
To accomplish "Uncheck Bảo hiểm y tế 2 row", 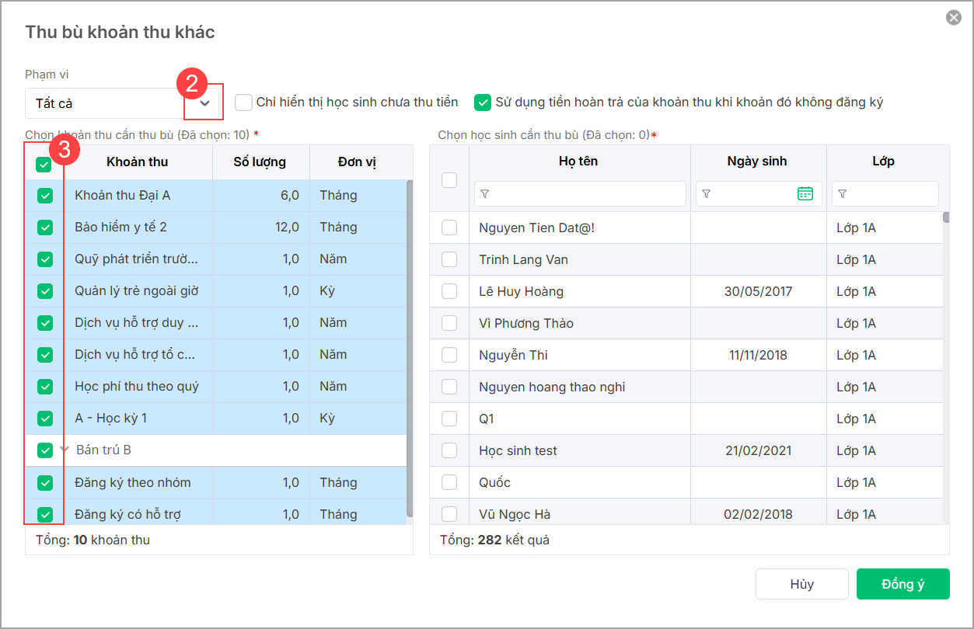I will point(45,228).
